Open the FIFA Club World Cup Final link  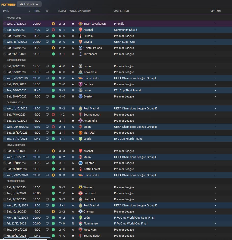pyautogui.click(x=131, y=224)
